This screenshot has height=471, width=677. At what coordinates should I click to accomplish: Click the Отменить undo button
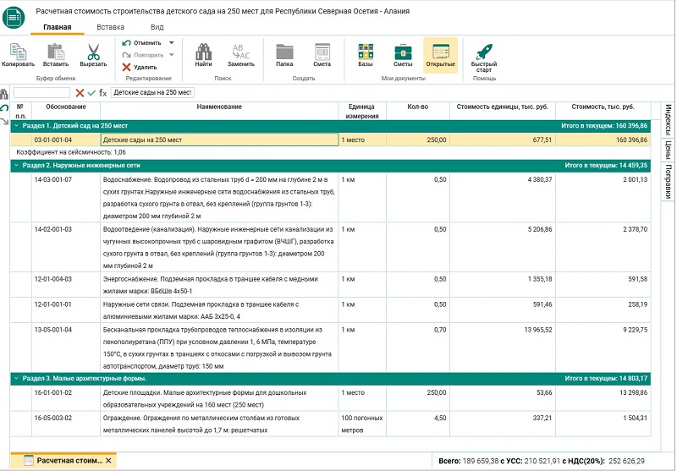[x=142, y=42]
